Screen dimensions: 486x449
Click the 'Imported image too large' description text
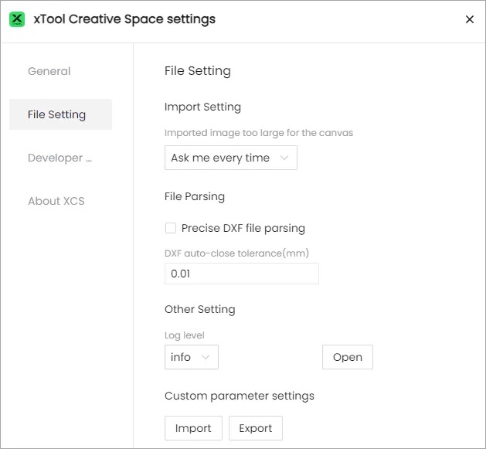(x=259, y=133)
